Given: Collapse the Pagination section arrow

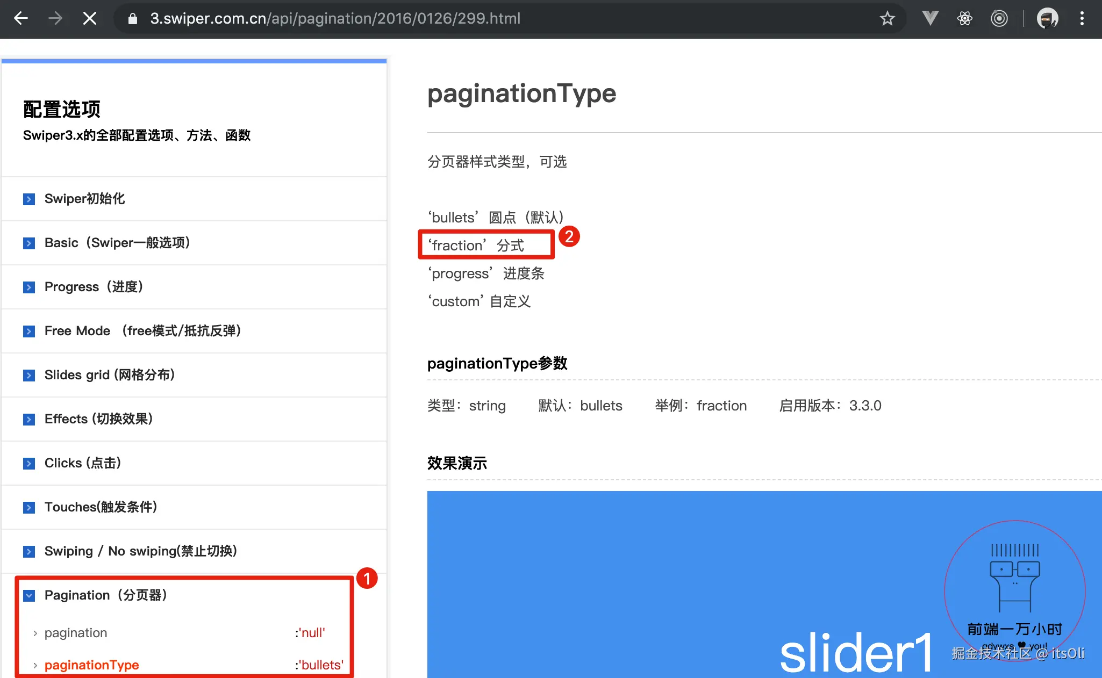Looking at the screenshot, I should coord(29,596).
